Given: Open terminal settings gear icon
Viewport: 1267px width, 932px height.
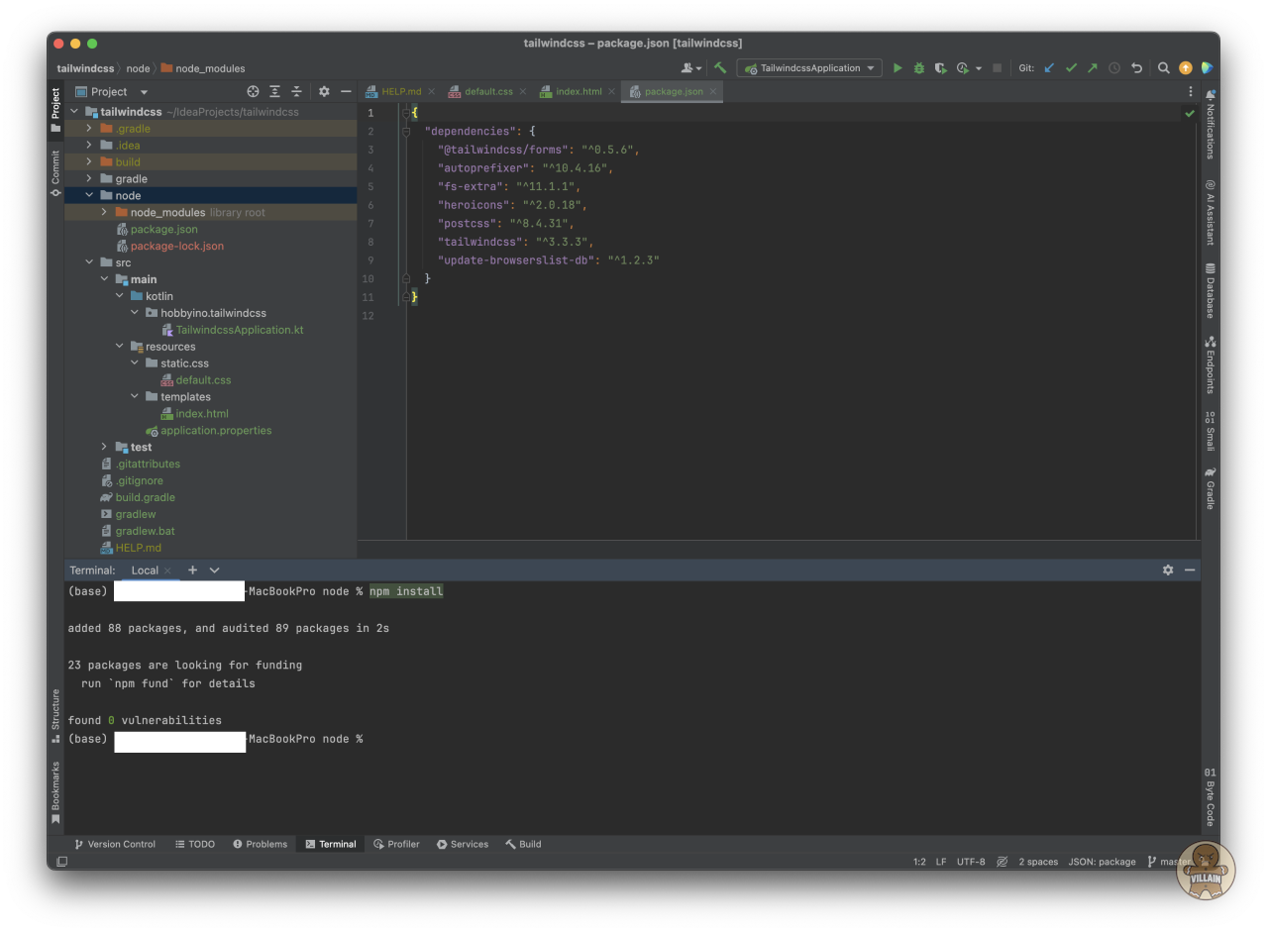Looking at the screenshot, I should [1168, 570].
